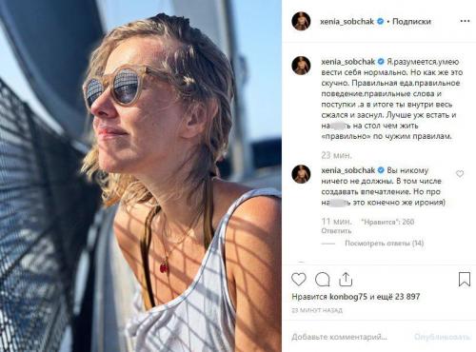Open the 23 минут назад timestamp

point(317,310)
